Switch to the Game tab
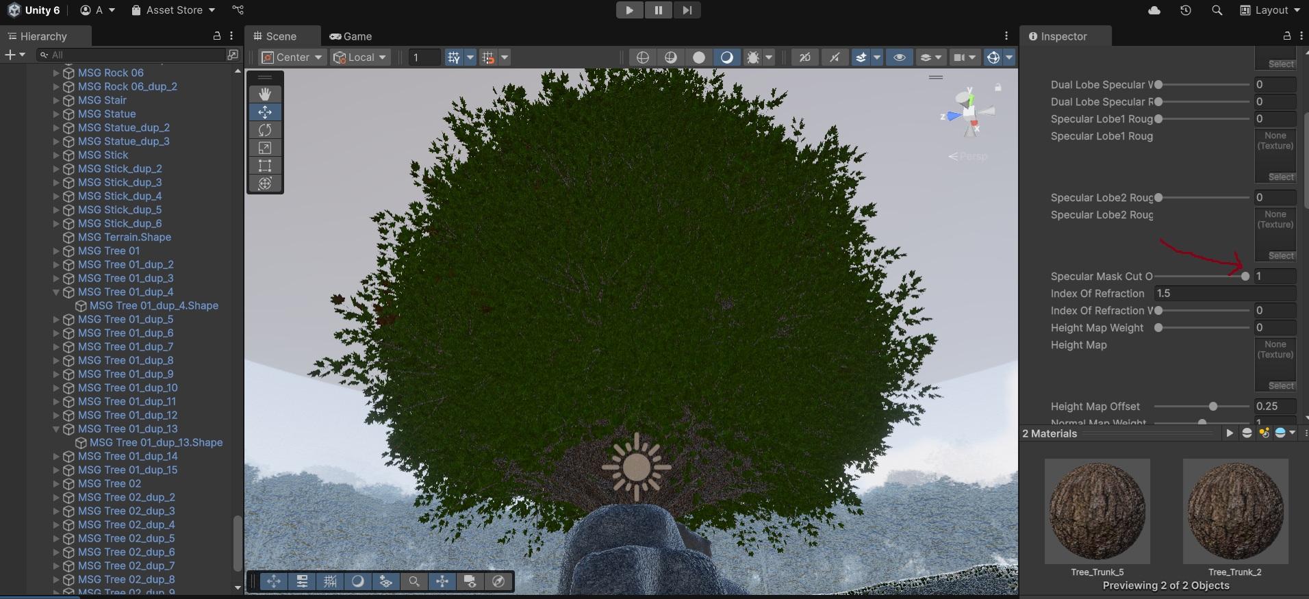The image size is (1309, 599). coord(351,36)
